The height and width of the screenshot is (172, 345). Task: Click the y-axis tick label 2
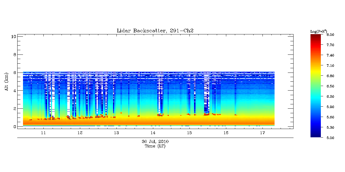(x=14, y=109)
